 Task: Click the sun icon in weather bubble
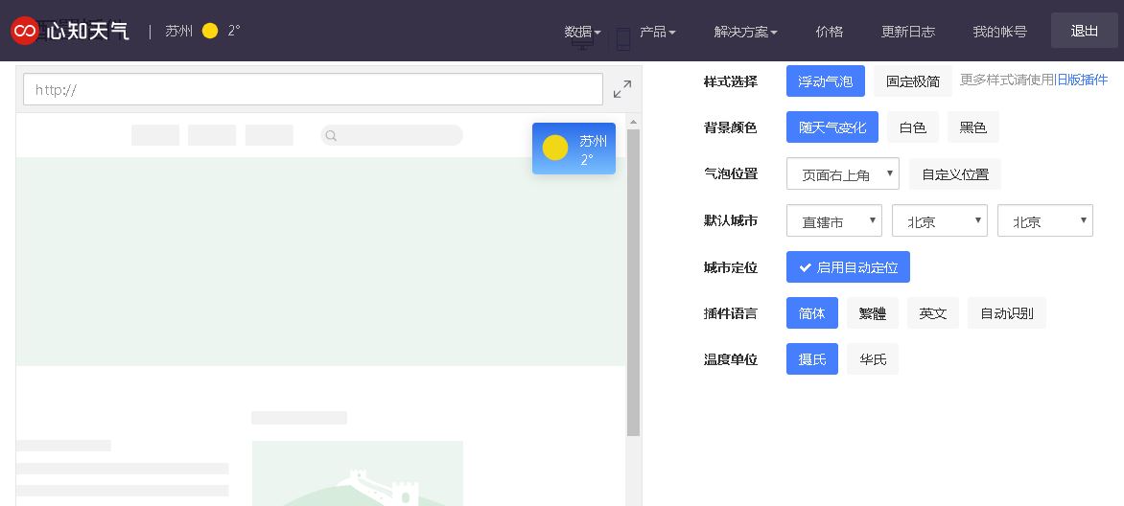(555, 148)
